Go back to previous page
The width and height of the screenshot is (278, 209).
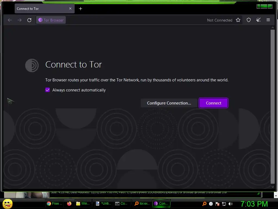pyautogui.click(x=10, y=20)
